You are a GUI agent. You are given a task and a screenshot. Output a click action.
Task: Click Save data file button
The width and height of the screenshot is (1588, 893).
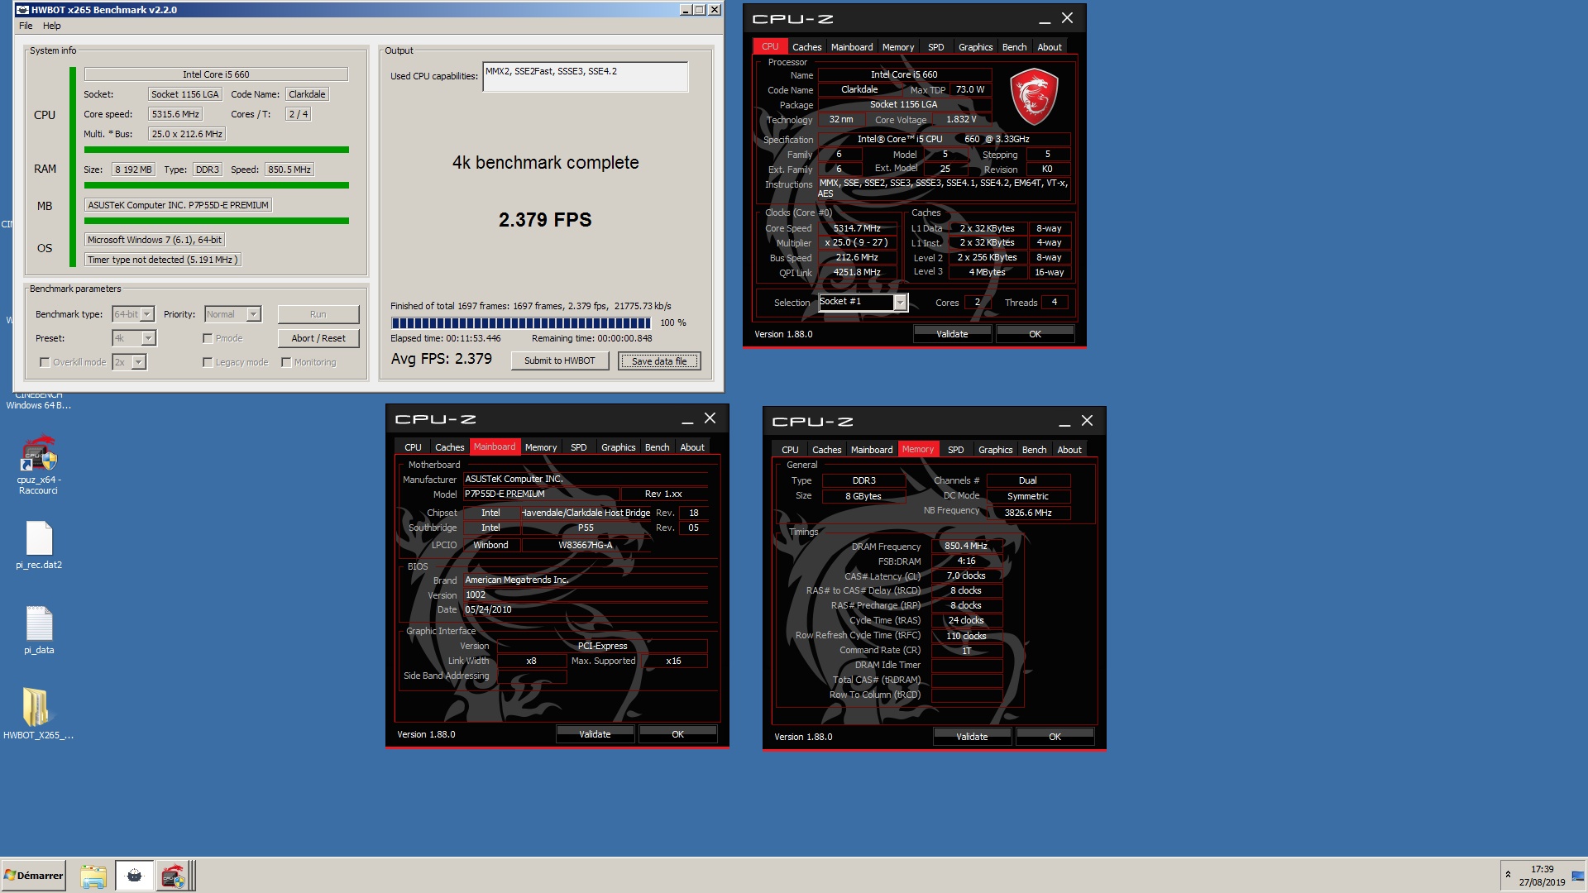point(659,361)
